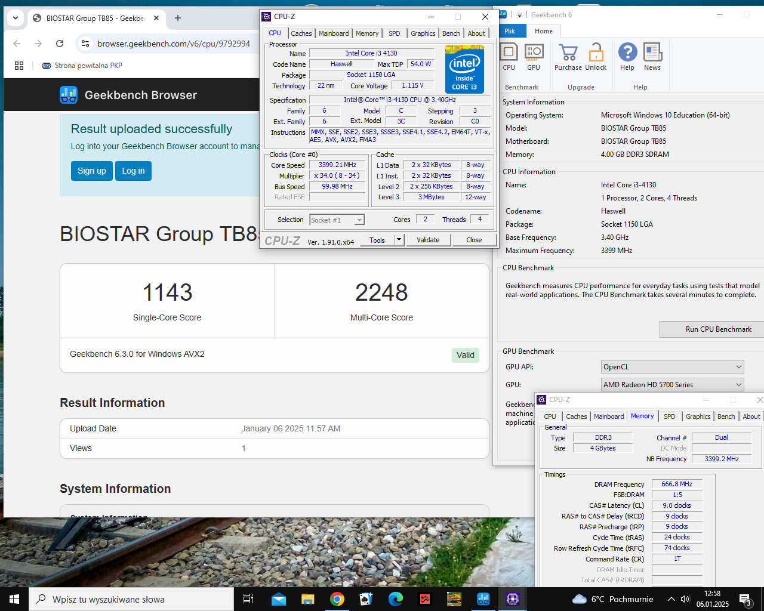Open Strona powitalna PKP bookmark
The width and height of the screenshot is (764, 611).
(x=82, y=66)
